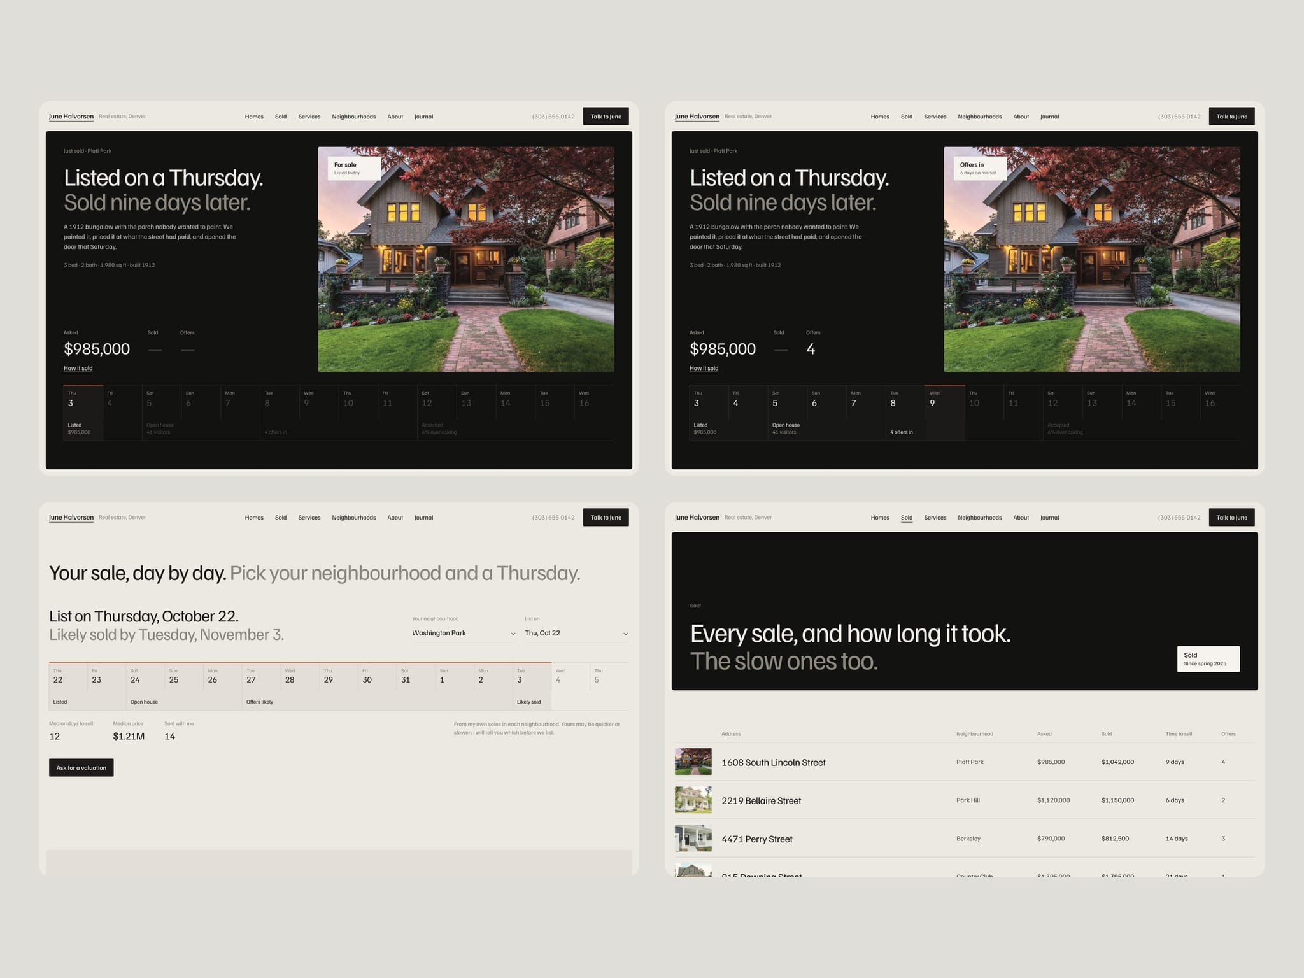The width and height of the screenshot is (1304, 978).
Task: Select the 'Thu 3 Listed $985,000' day on the 'For sale' timeline
Action: pos(83,413)
